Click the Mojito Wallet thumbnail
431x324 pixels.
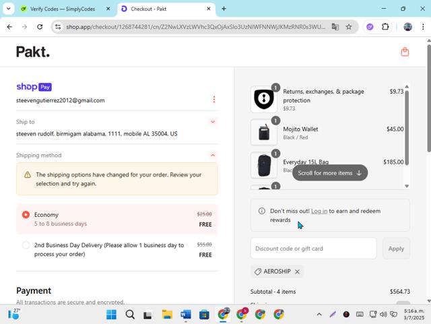click(264, 132)
